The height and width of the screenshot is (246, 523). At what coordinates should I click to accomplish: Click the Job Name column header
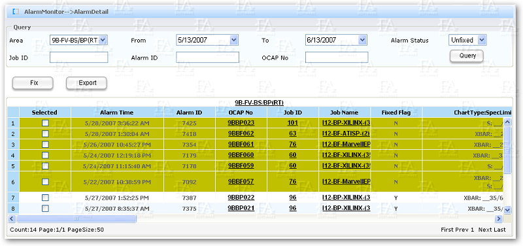(x=345, y=113)
